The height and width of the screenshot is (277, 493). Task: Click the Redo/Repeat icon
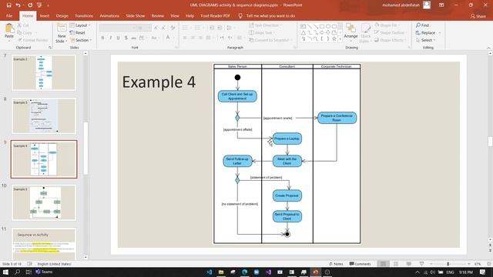point(30,5)
